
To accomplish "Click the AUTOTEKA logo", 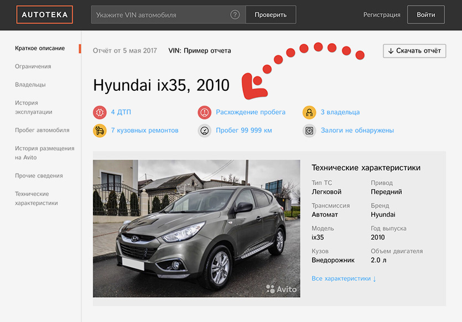I will tap(45, 15).
